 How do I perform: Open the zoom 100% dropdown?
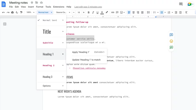(x=30, y=12)
